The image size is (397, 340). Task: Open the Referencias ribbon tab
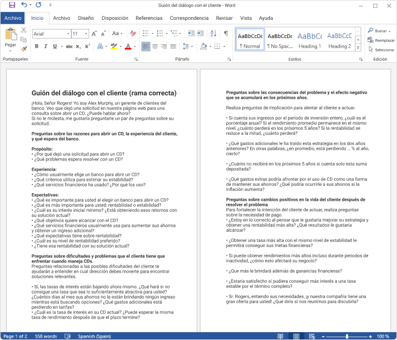[149, 18]
